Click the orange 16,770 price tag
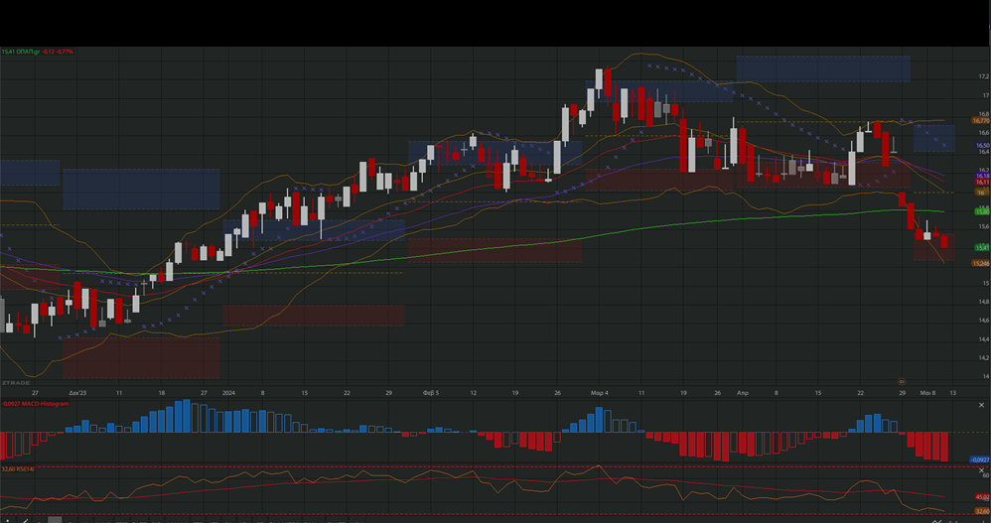The height and width of the screenshot is (523, 991). (x=980, y=121)
